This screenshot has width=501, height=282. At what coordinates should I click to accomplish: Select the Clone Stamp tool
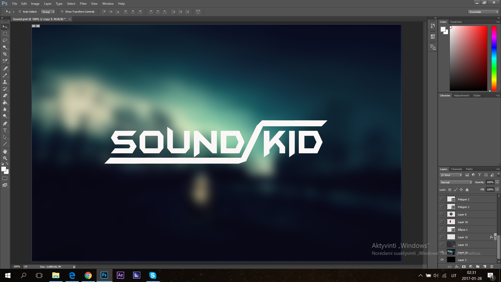point(5,82)
